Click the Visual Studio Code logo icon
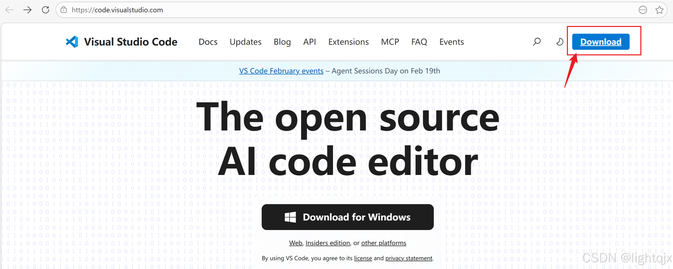The height and width of the screenshot is (269, 673). point(72,42)
